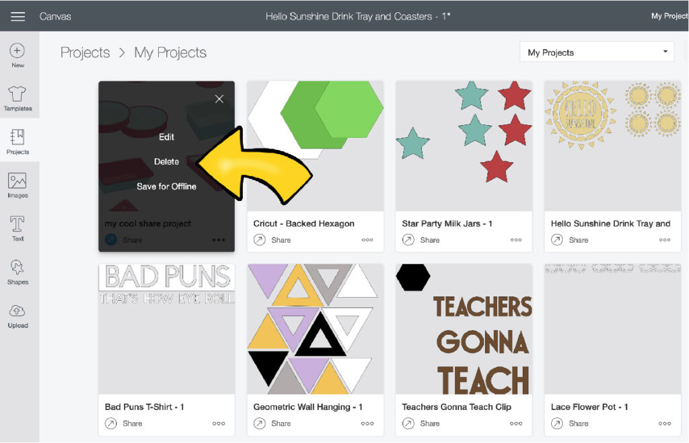
Task: Click the Star Party Milk Jars - 1 title
Action: click(x=447, y=223)
